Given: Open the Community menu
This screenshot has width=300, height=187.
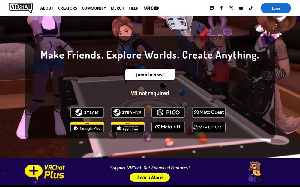Looking at the screenshot, I should tap(94, 8).
